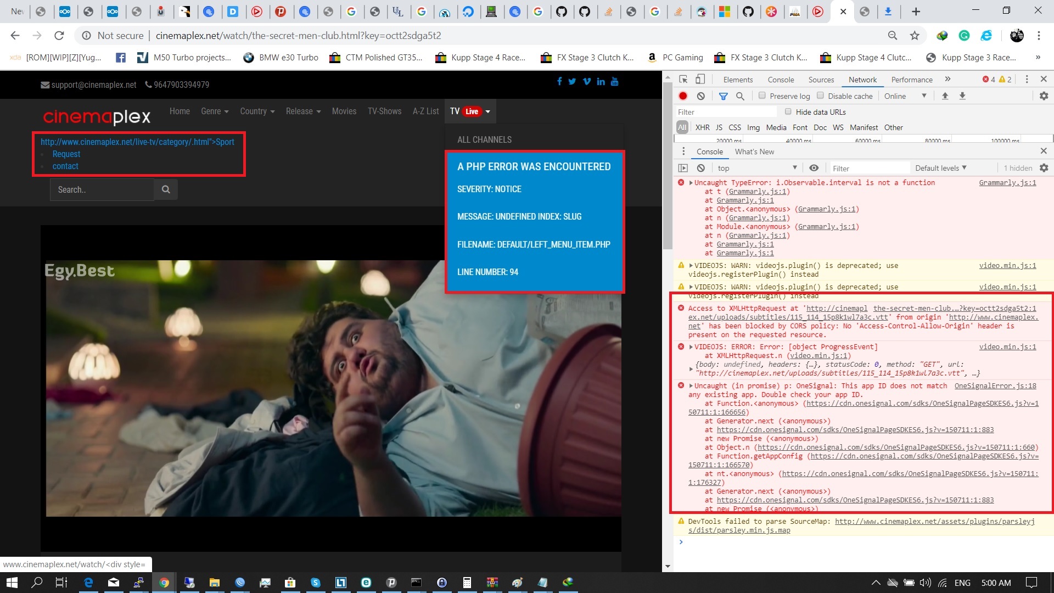Reload the current page
This screenshot has height=593, width=1054.
point(59,36)
